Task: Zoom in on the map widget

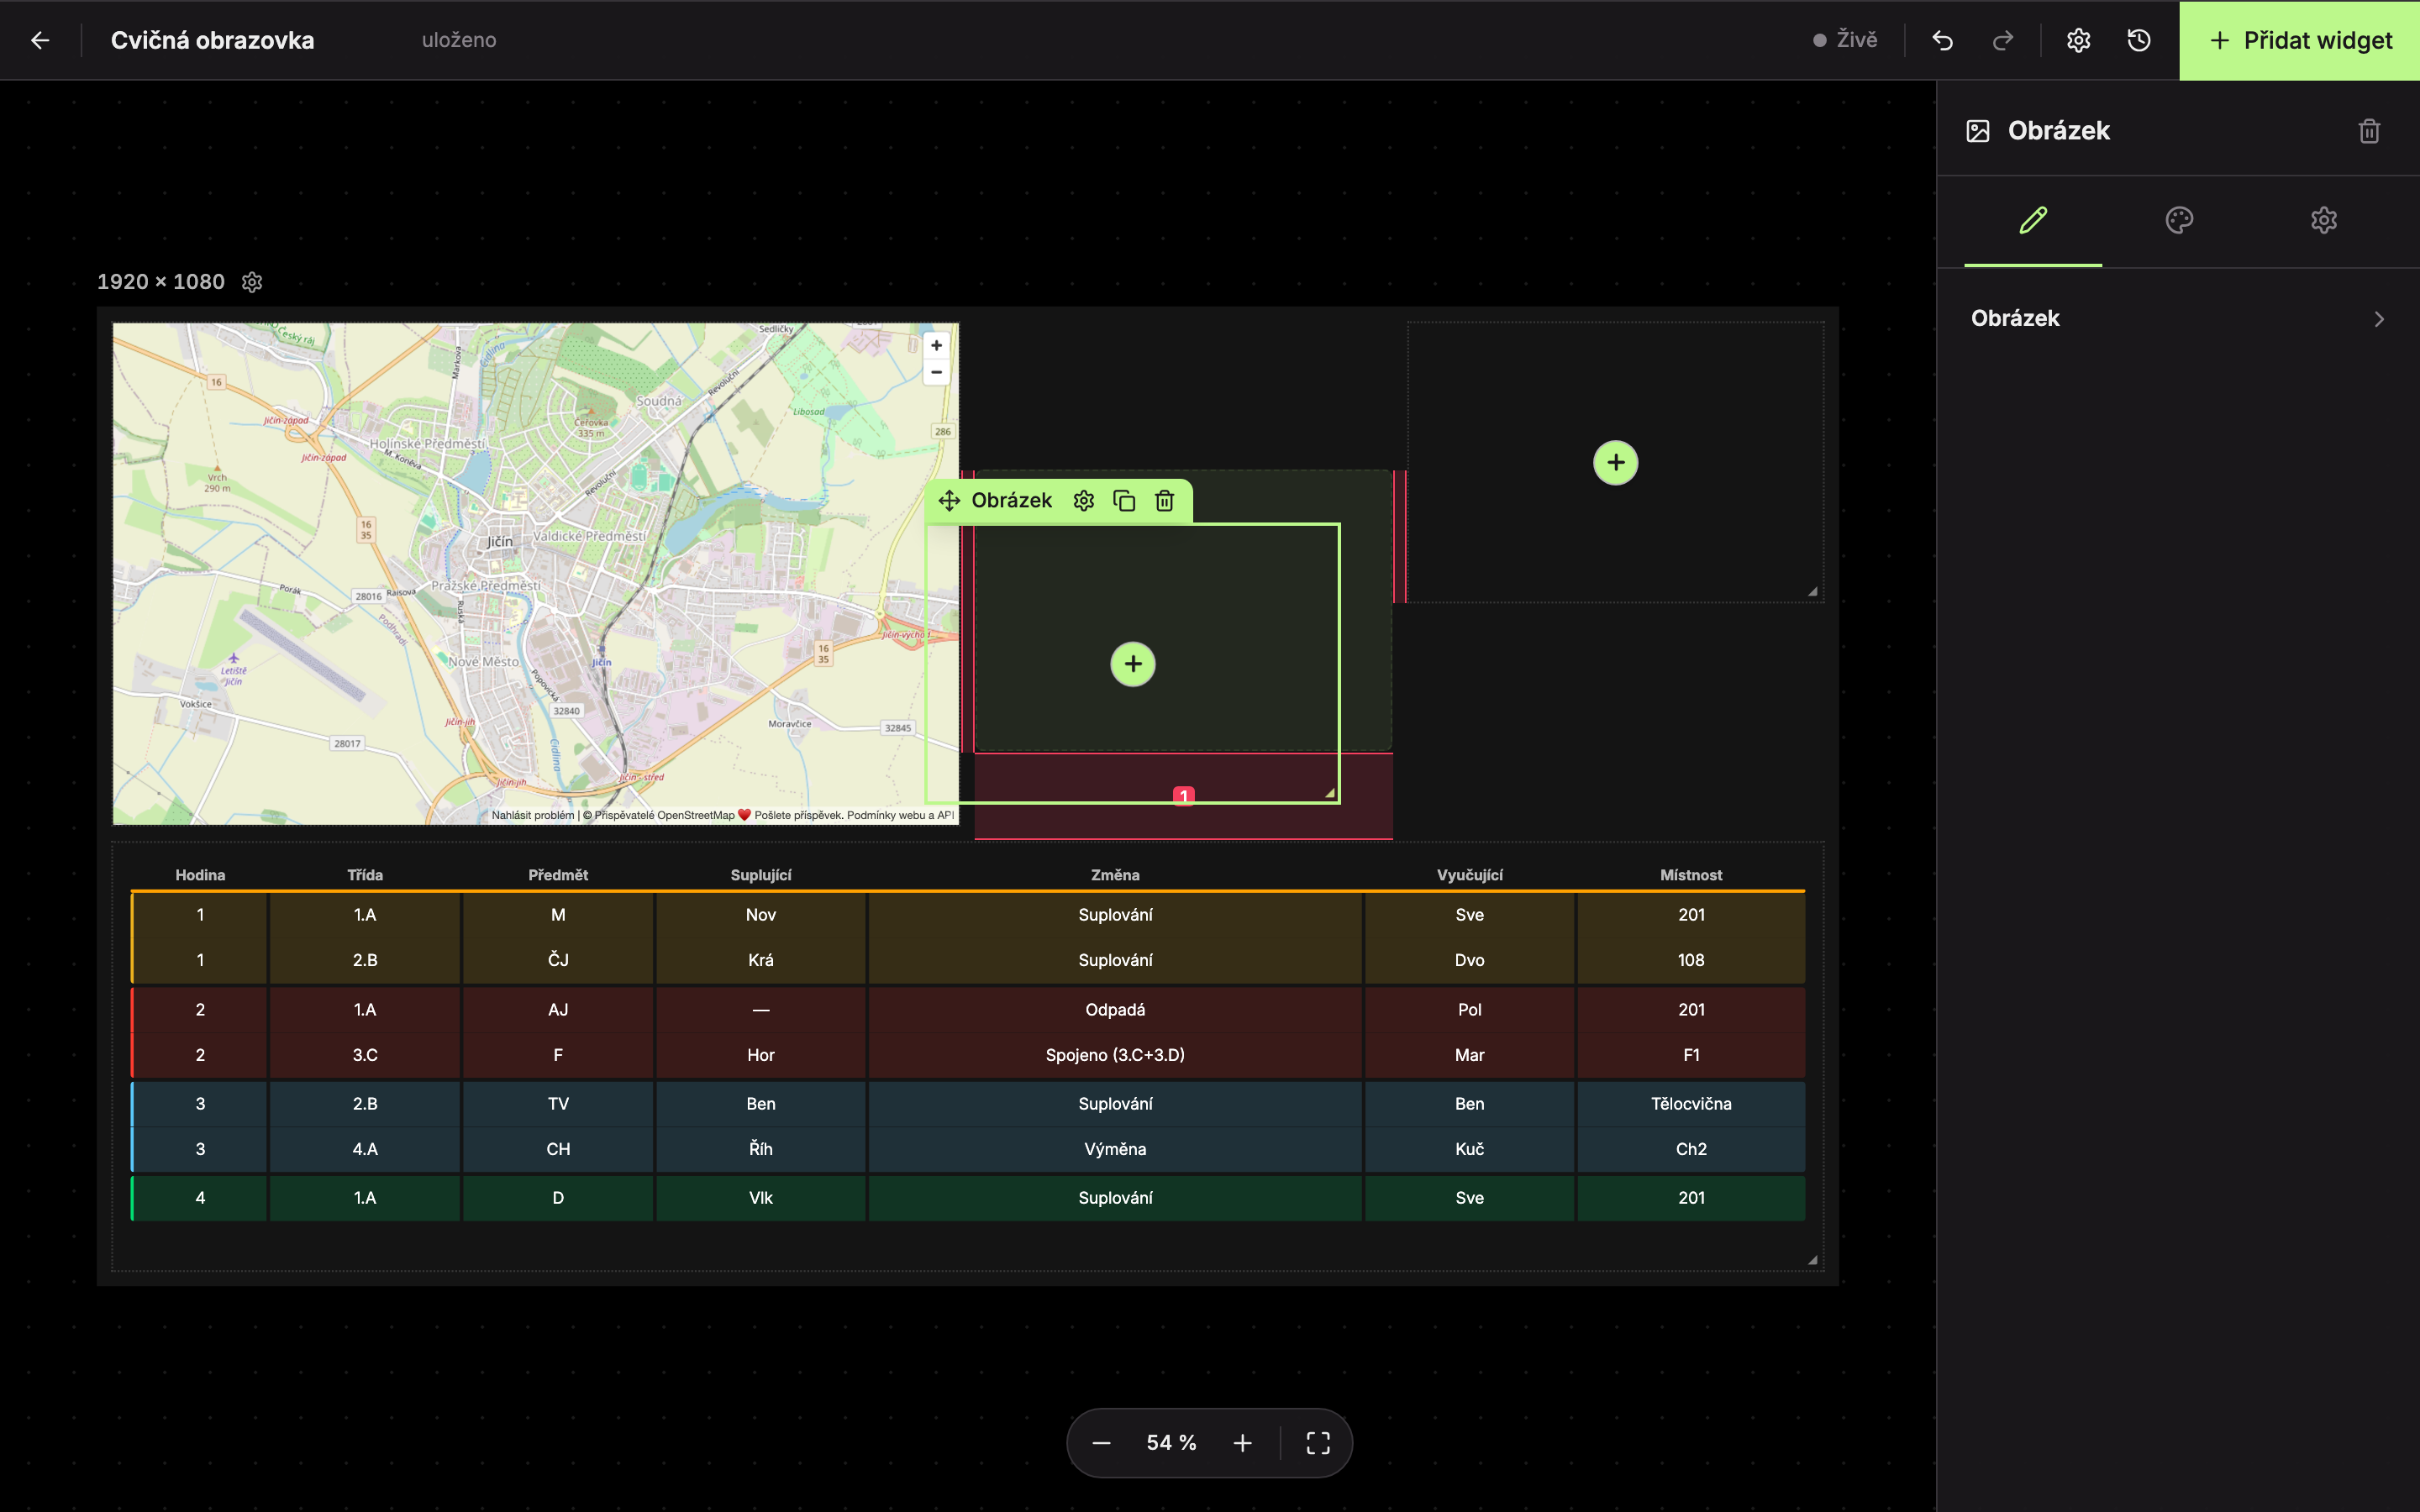Action: tap(936, 346)
